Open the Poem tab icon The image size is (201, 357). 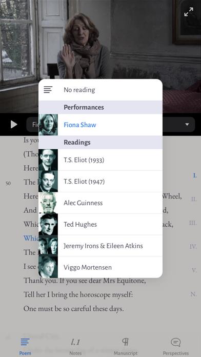25,342
